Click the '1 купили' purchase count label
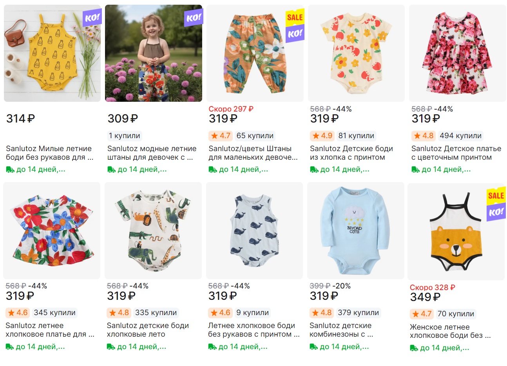Screen dimensions: 507x366 124,136
